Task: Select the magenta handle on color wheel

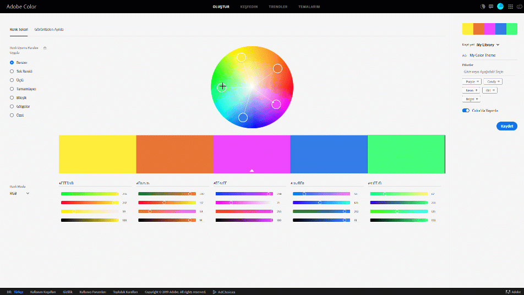Action: click(276, 104)
